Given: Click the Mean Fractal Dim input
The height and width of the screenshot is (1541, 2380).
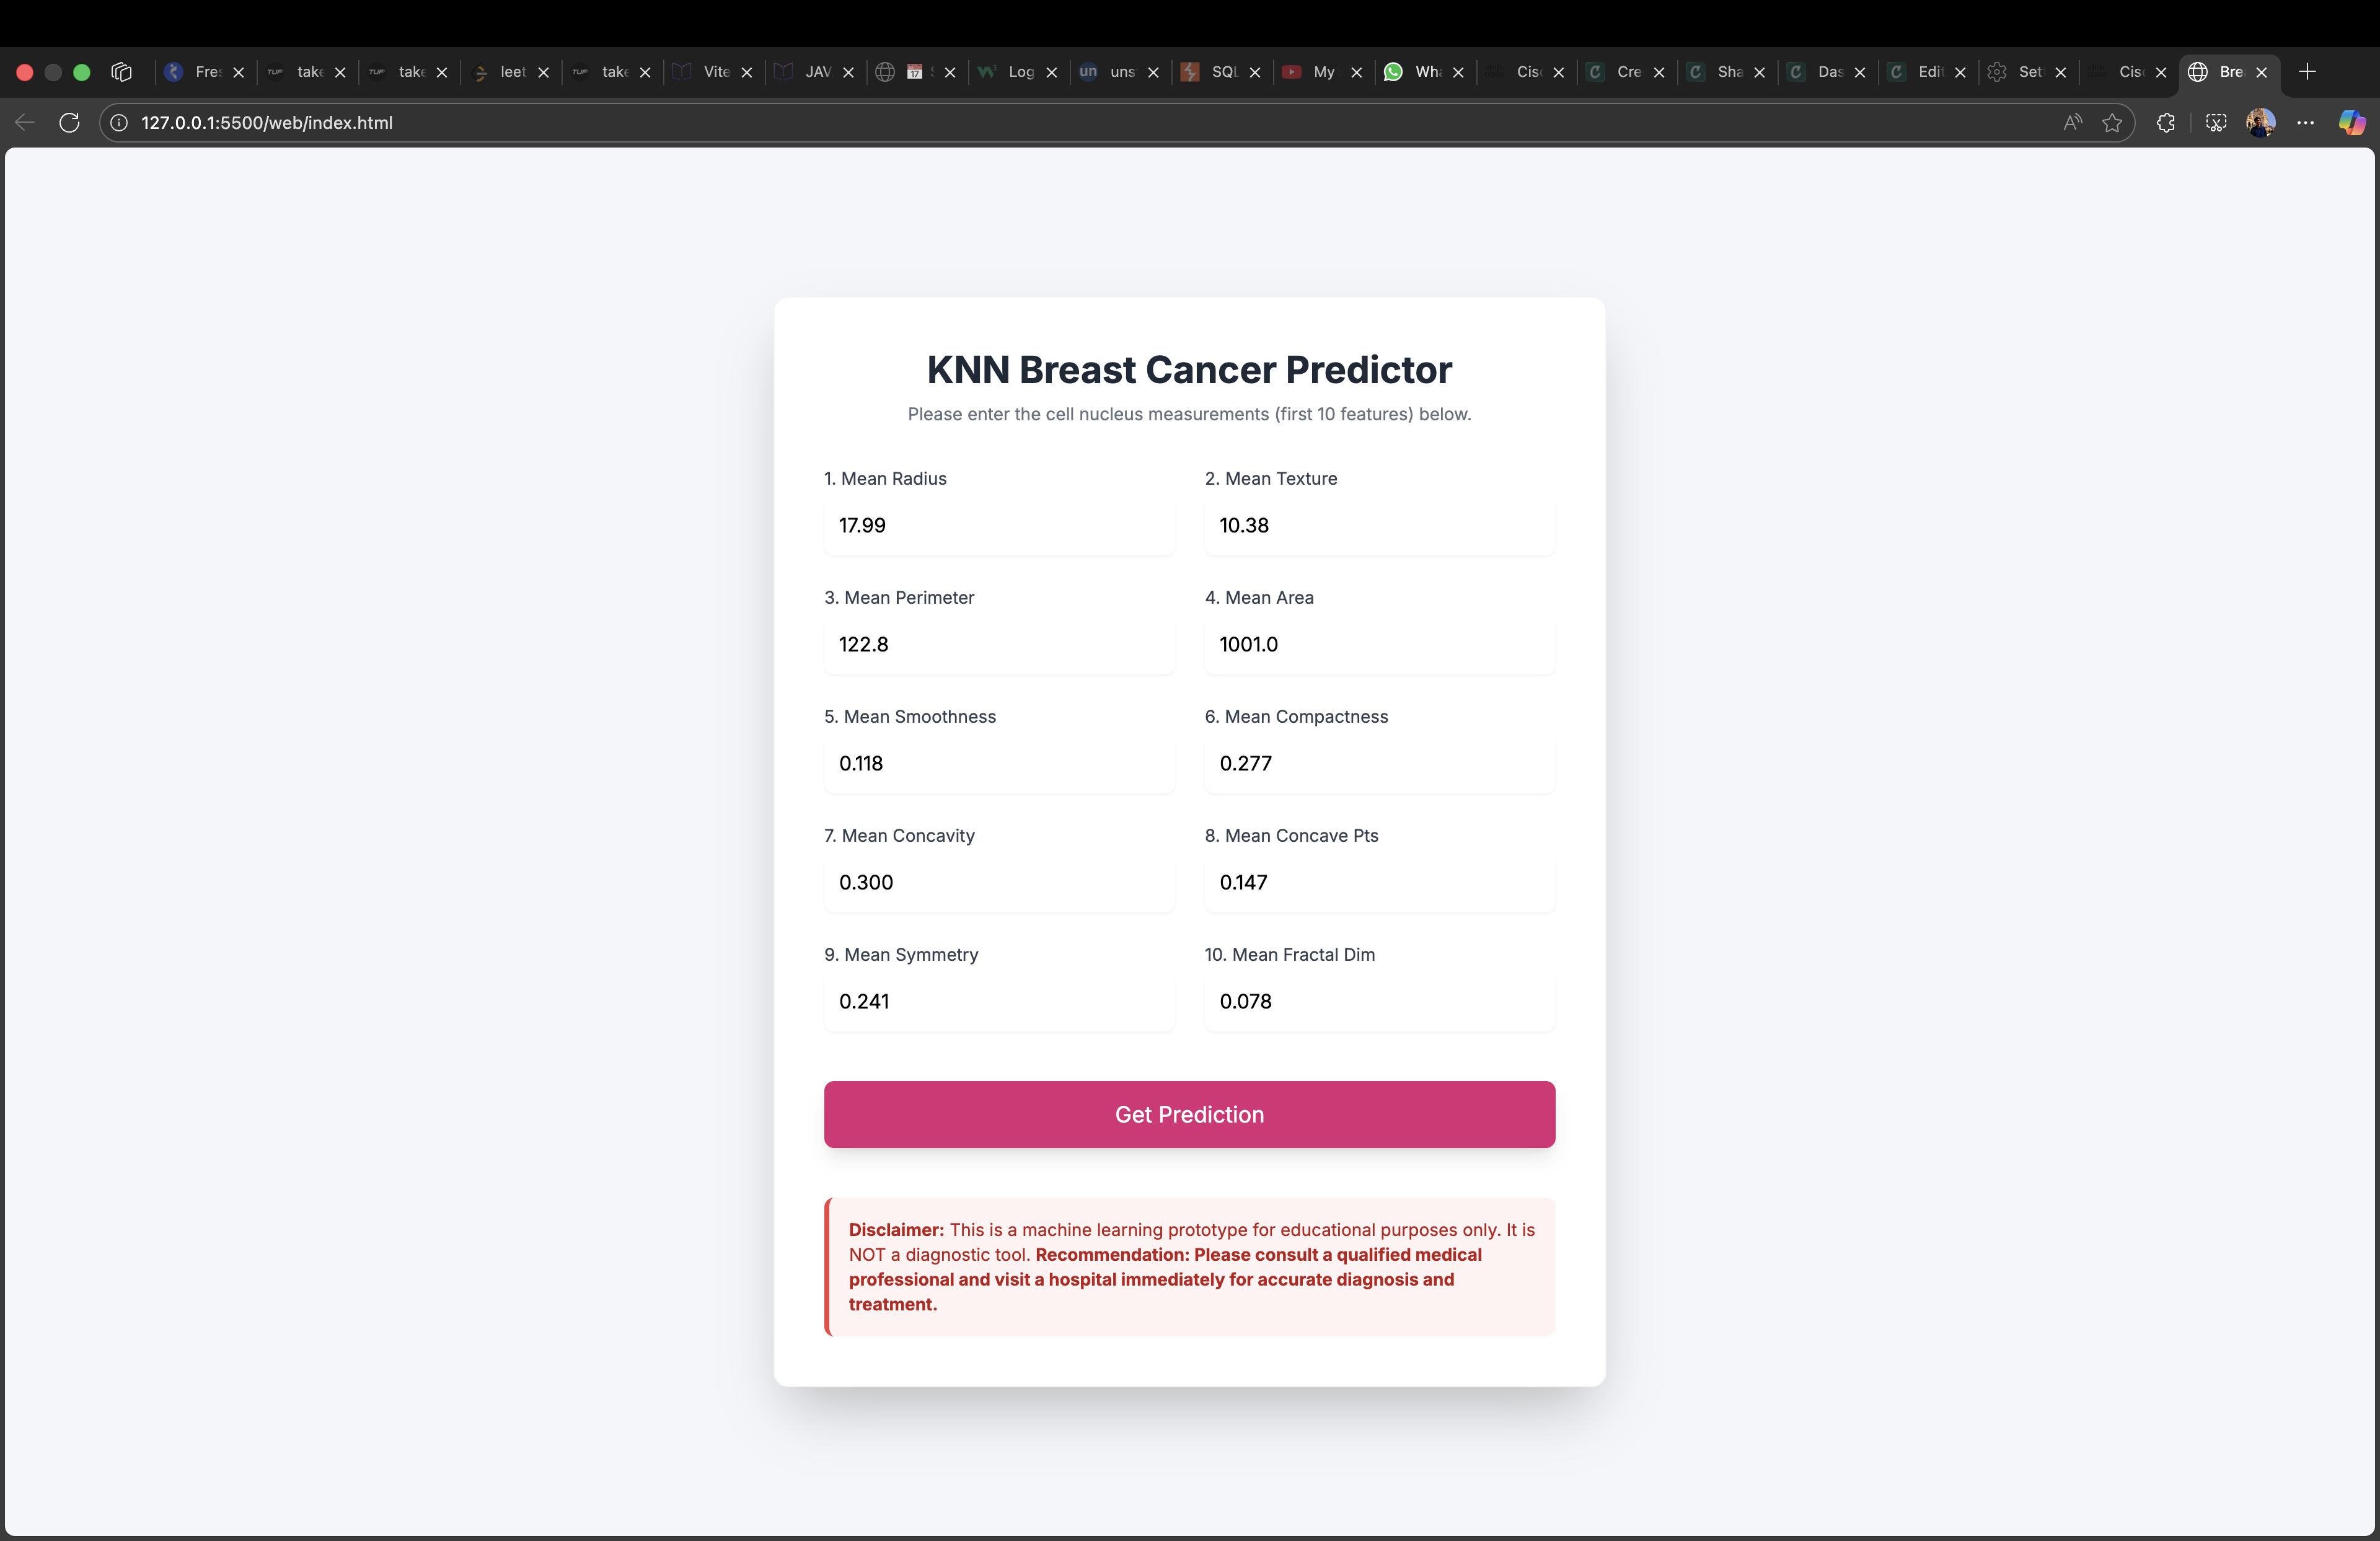Looking at the screenshot, I should (1378, 1002).
